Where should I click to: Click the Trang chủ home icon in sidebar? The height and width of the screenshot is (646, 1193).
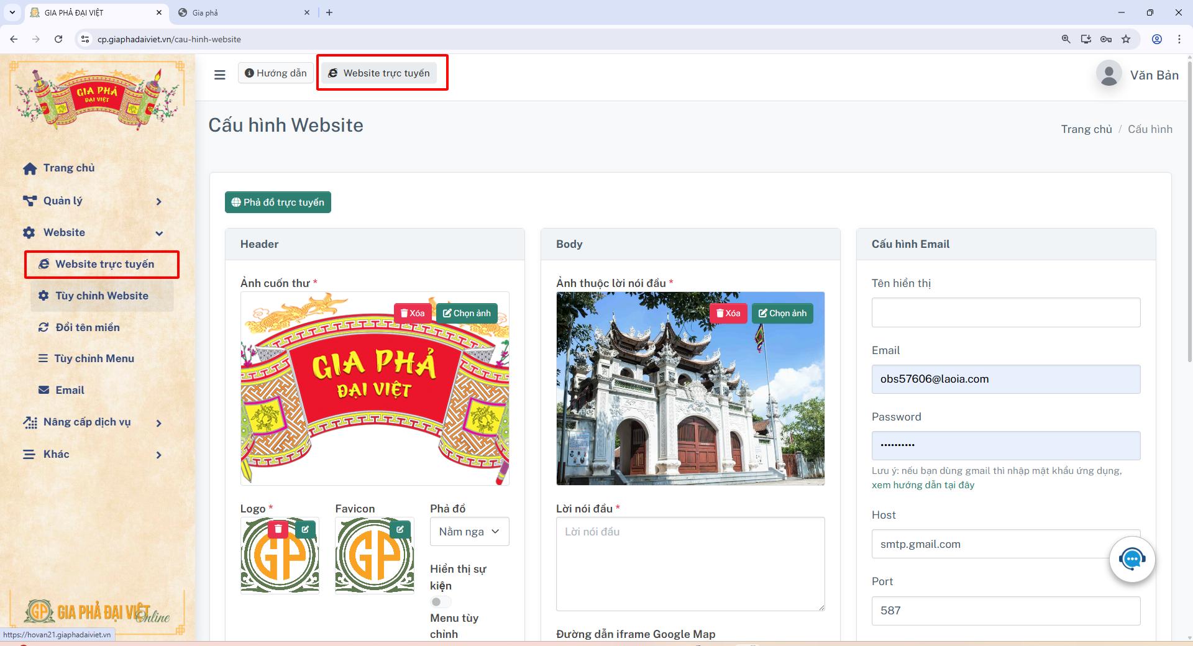(68, 168)
